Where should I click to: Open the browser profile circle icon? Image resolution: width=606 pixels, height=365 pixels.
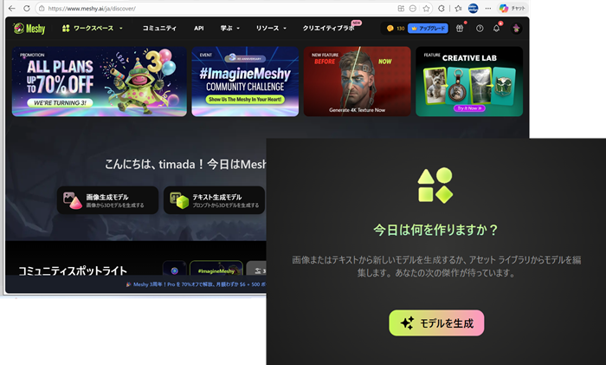point(473,8)
